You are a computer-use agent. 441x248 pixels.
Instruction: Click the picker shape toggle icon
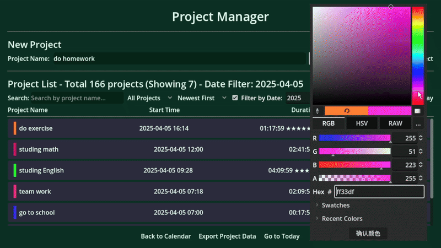tap(418, 111)
